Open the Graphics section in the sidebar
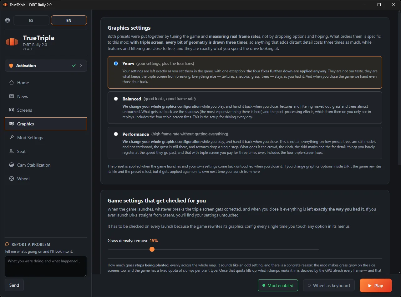Screen dimensions: 401x297 (x=46, y=124)
